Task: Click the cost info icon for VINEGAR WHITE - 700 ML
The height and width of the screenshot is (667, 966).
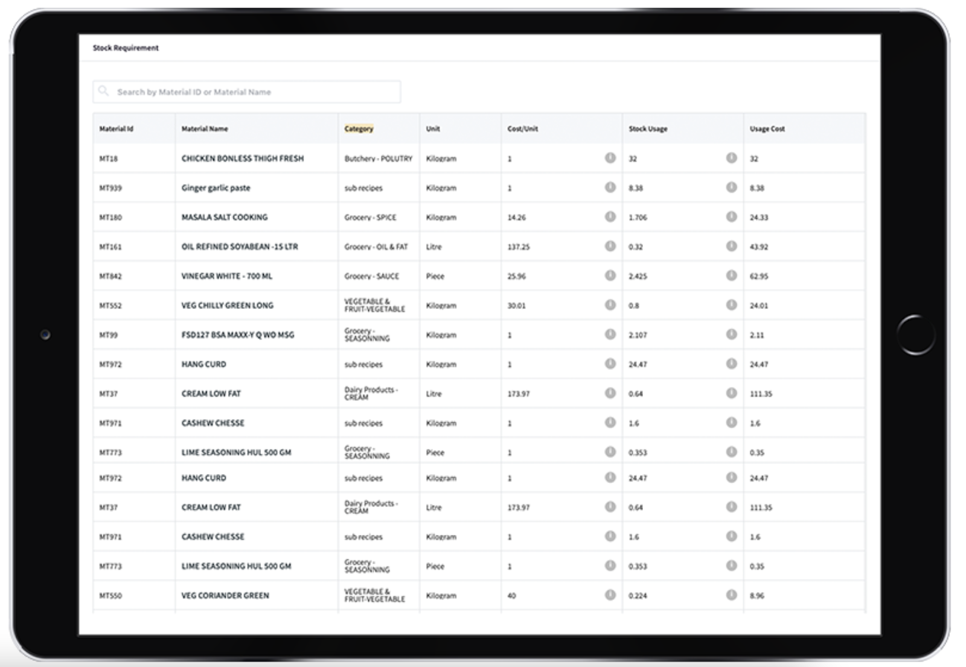Action: point(609,276)
